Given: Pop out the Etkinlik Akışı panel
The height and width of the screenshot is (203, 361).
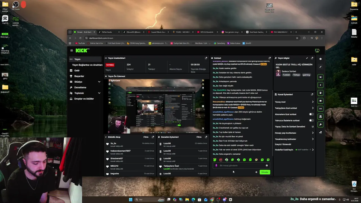Looking at the screenshot, I should point(153,137).
